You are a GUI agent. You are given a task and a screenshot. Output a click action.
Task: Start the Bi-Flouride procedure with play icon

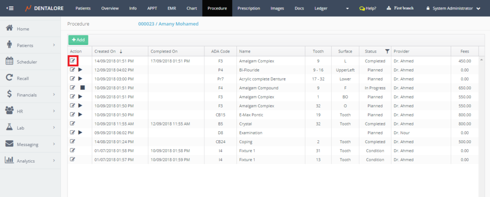[x=80, y=70]
